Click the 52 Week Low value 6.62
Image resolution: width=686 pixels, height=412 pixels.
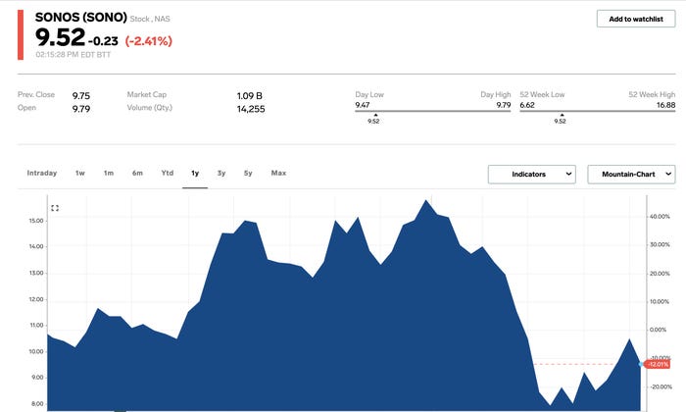tap(527, 105)
